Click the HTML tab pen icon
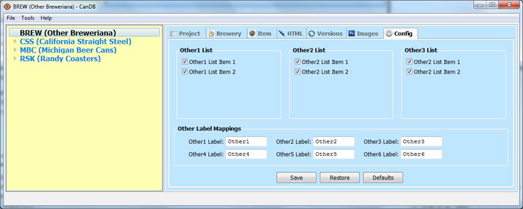The width and height of the screenshot is (523, 209). [x=282, y=34]
